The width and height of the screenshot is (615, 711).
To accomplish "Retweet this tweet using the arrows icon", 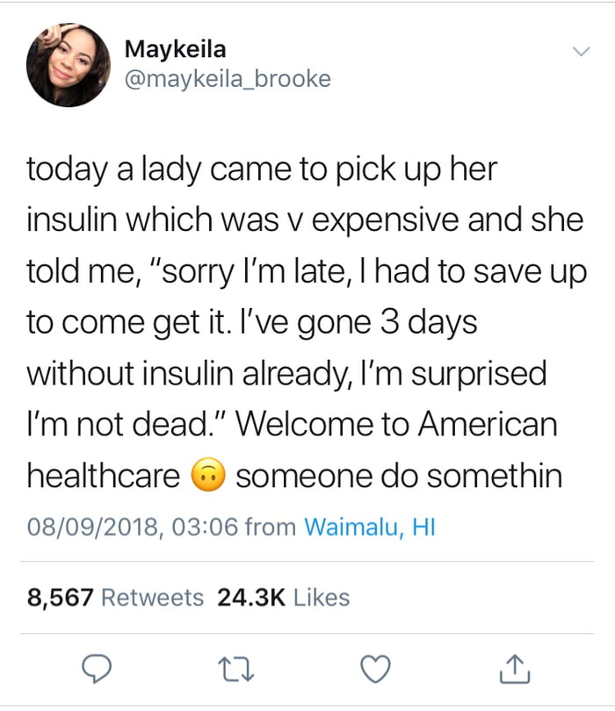I will point(234,669).
